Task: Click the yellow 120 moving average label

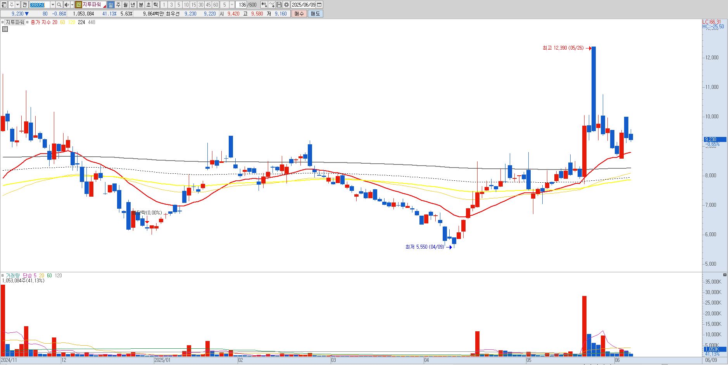Action: click(x=71, y=22)
